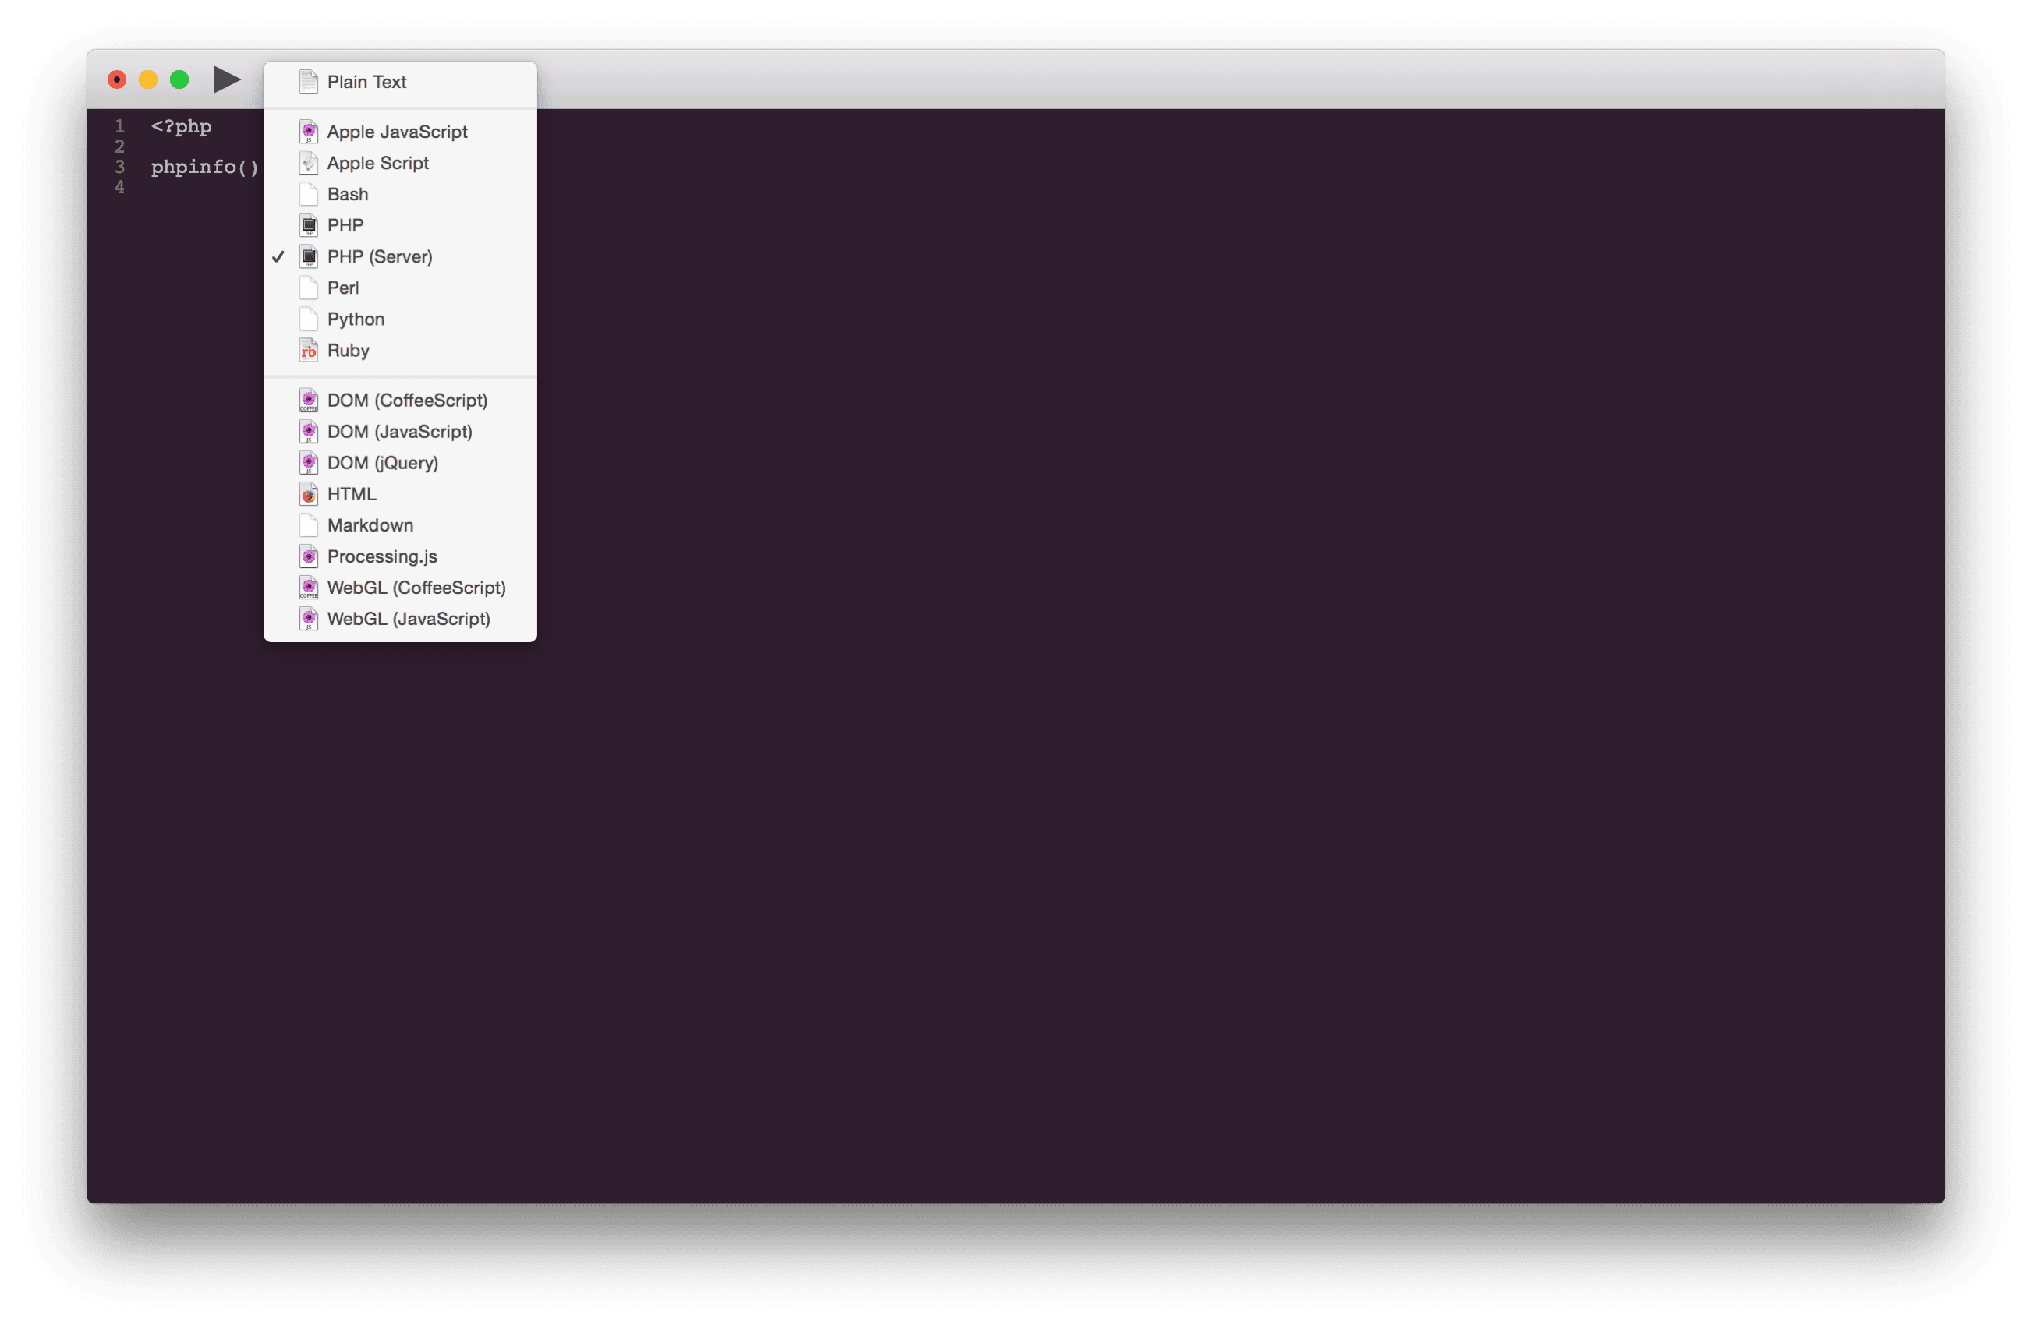Set language to Perl

401,288
